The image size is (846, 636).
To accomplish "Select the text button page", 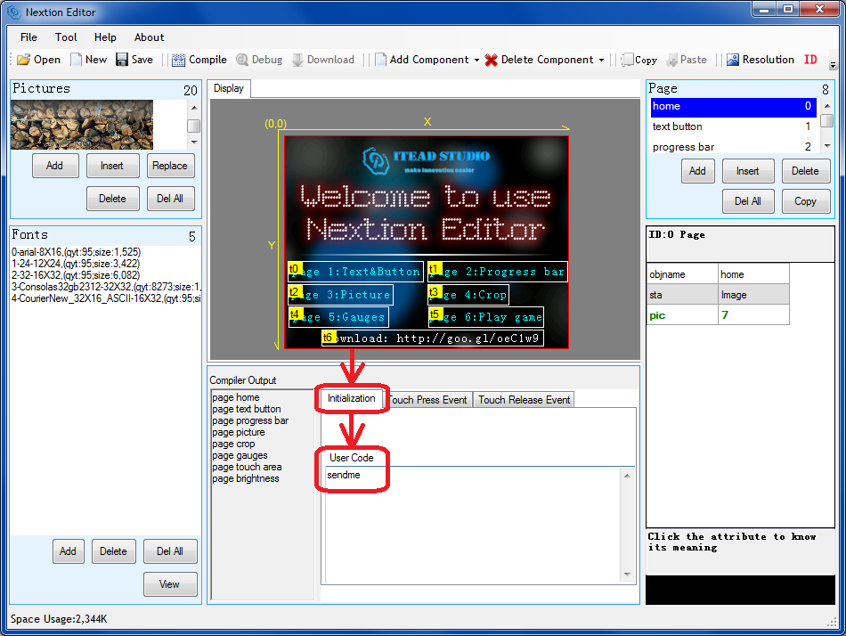I will click(733, 126).
